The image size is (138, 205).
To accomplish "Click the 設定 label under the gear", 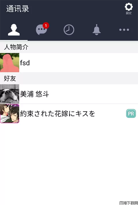I will [129, 13].
